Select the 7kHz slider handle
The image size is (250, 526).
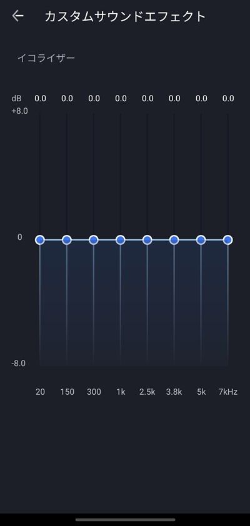pyautogui.click(x=228, y=240)
